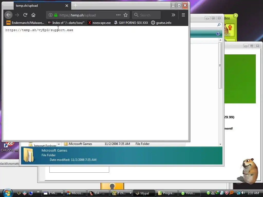Open the Explorer window help icon
This screenshot has height=197, width=263.
(x=218, y=34)
